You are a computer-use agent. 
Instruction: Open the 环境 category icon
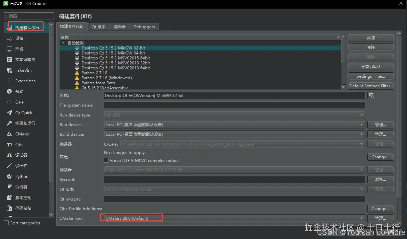9,49
